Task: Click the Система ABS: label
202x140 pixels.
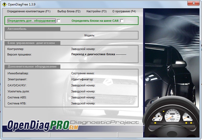Action: [x=17, y=97]
